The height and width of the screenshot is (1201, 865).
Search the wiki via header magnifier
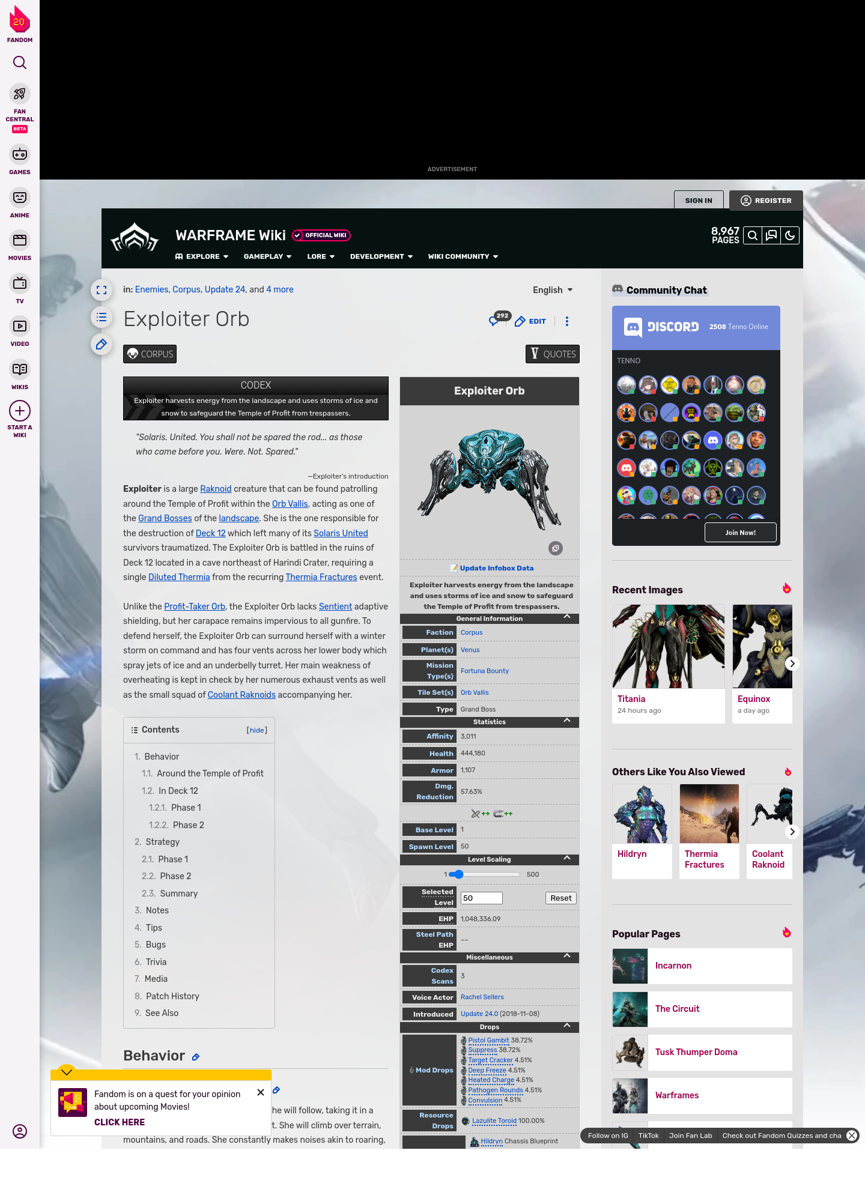[x=753, y=235]
